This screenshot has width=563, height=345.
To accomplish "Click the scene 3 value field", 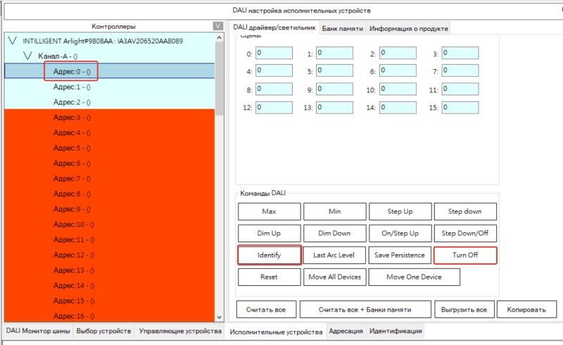I will pyautogui.click(x=460, y=53).
